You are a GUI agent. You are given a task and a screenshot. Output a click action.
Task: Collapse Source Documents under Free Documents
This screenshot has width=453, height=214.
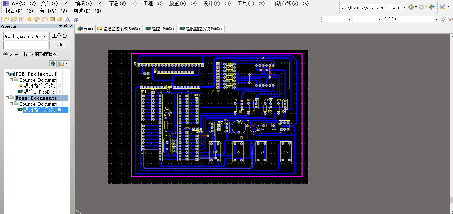tap(11, 104)
